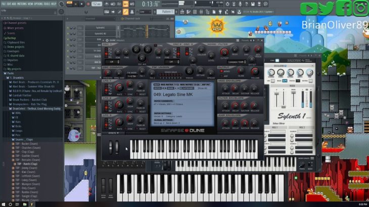This screenshot has height=207, width=369.
Task: Open the snap selector dropdown showing Line
Action: pos(145,12)
